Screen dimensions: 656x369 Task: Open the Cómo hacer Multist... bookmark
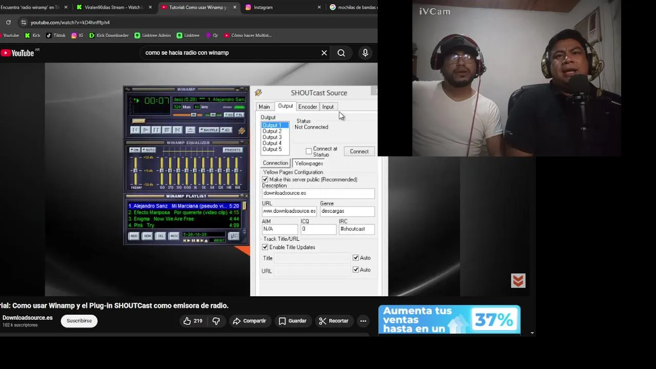(x=248, y=35)
